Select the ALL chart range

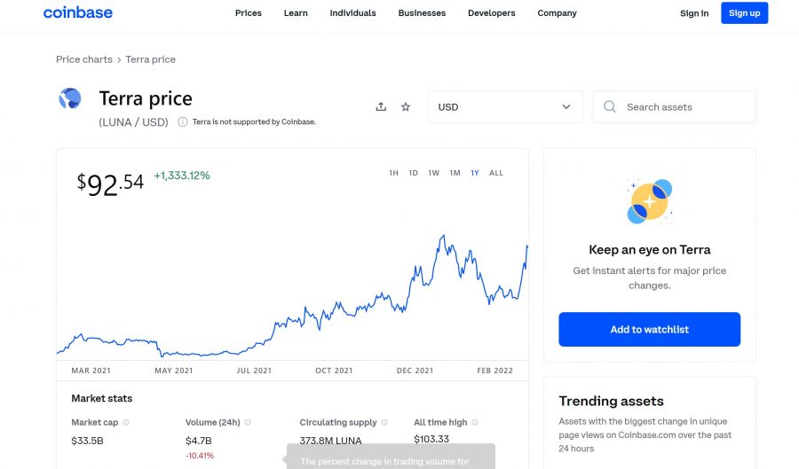click(x=496, y=173)
